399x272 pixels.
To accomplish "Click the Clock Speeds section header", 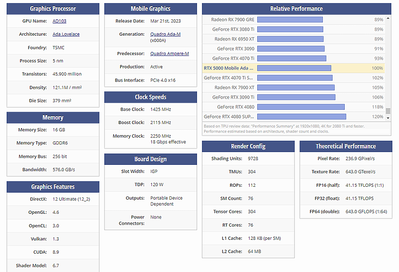I will (x=150, y=97).
